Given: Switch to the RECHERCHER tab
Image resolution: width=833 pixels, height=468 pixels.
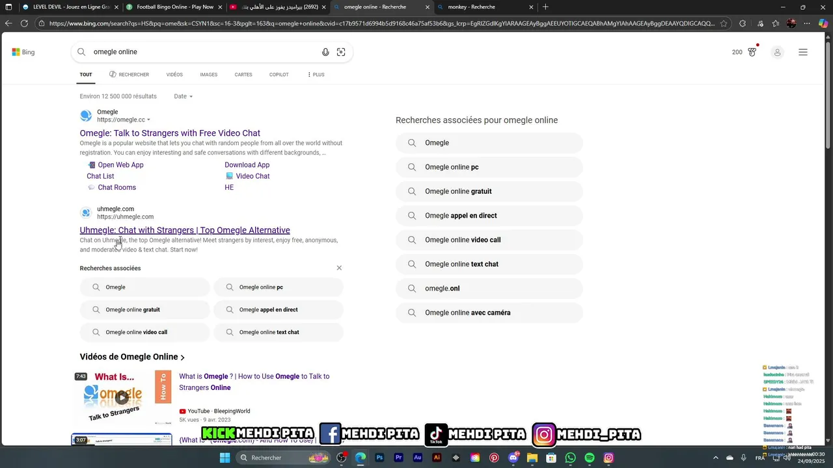Looking at the screenshot, I should click(x=129, y=75).
